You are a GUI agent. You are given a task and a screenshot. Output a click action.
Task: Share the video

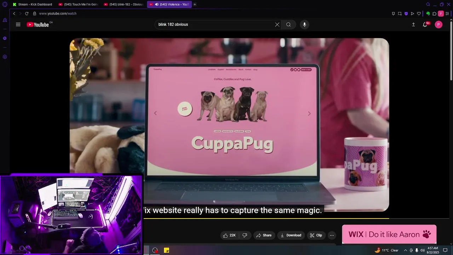pos(264,235)
